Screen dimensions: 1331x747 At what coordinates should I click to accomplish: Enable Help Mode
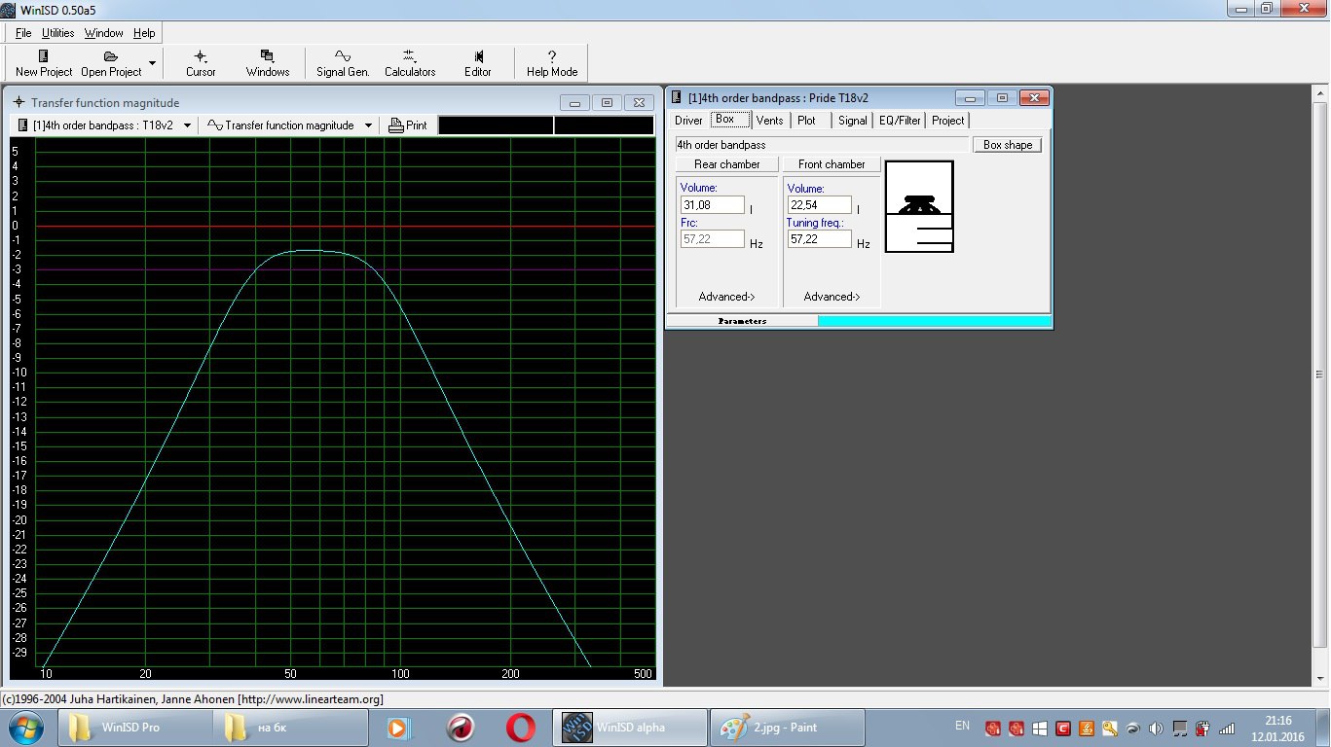click(x=552, y=63)
